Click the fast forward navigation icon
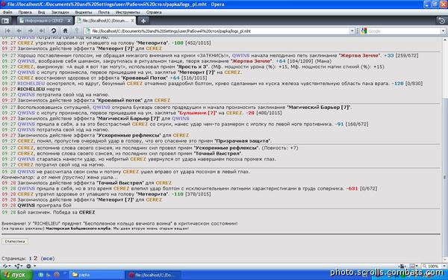Image resolution: width=448 pixels, height=280 pixels. 42,31
